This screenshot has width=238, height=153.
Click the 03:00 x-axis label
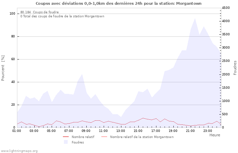[x=34, y=131]
